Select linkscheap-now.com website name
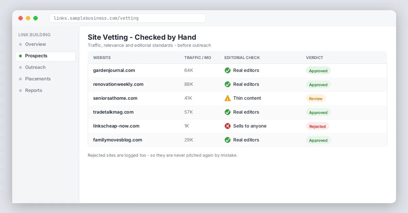408x213 pixels. (116, 126)
